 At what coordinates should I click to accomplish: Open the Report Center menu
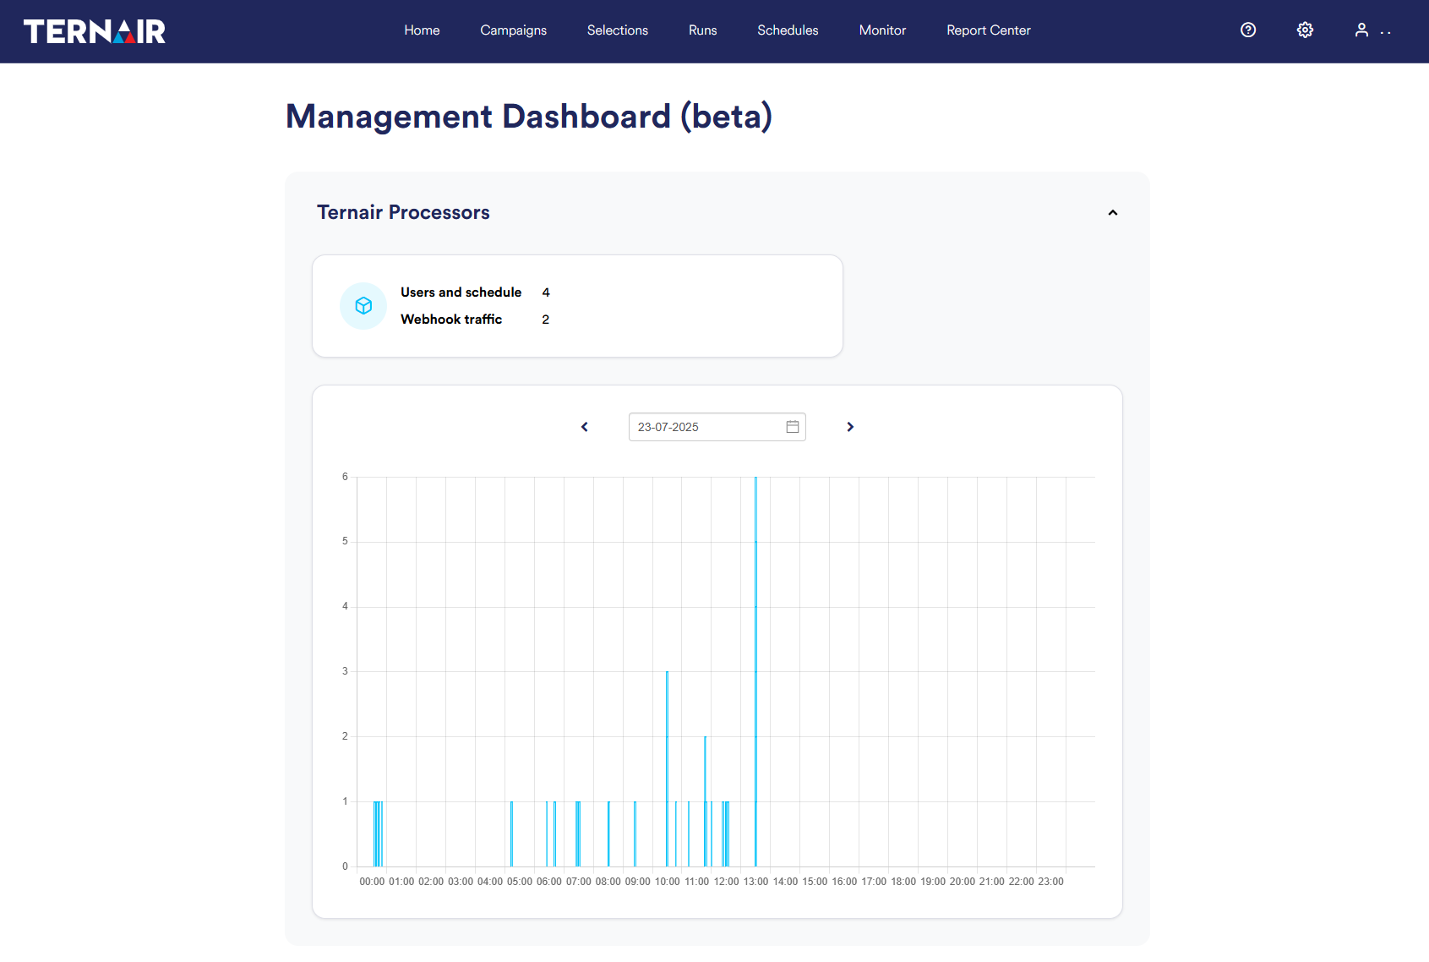[x=989, y=30]
